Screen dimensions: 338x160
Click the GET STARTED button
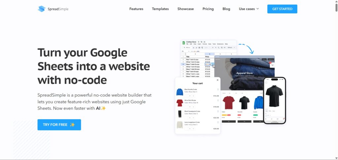282,9
